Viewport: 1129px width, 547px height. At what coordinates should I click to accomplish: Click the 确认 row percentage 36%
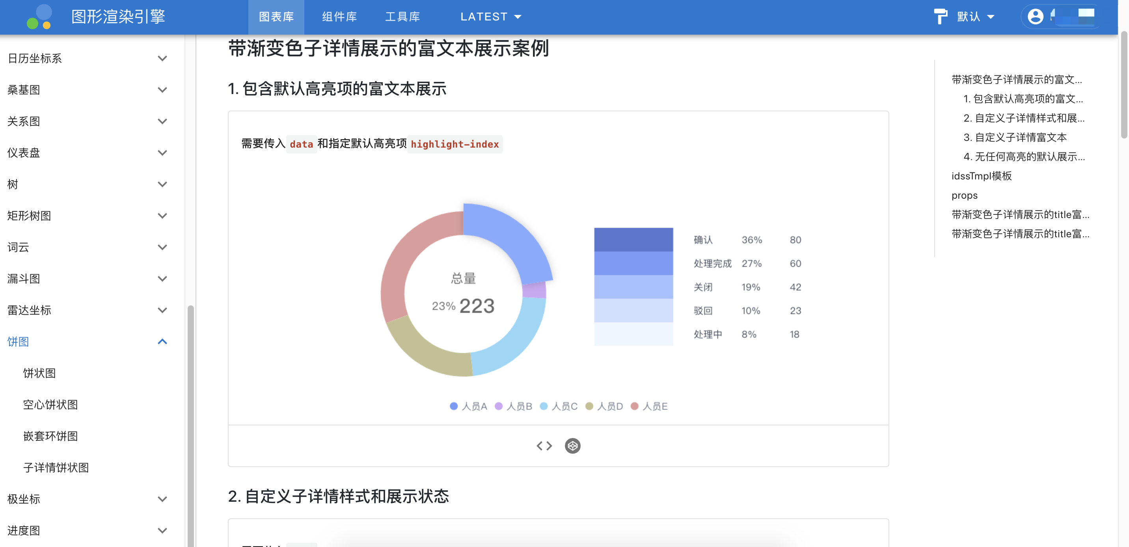click(x=751, y=239)
